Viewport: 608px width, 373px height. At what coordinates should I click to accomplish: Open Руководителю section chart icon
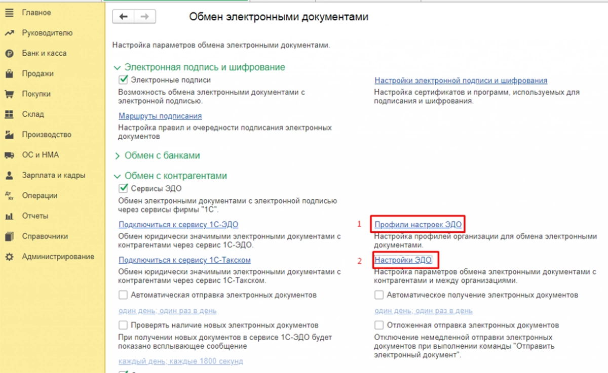coord(9,33)
